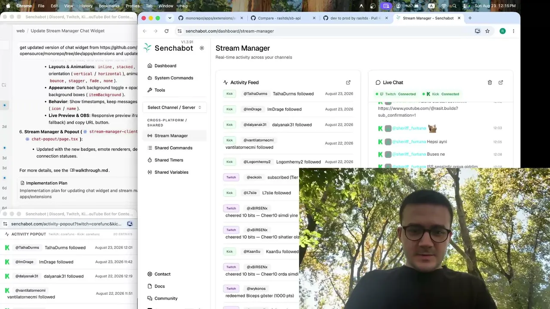550x309 pixels.
Task: Open the tab search dropdown arrow
Action: 170,18
